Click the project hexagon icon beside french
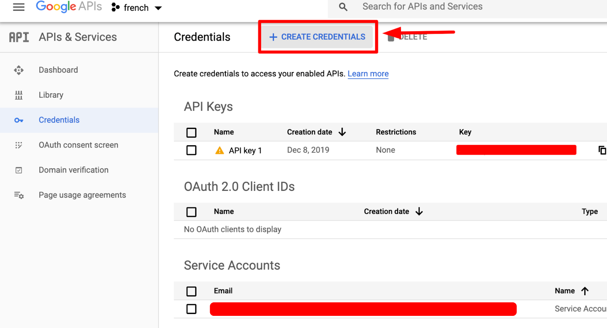The height and width of the screenshot is (328, 607). (115, 7)
